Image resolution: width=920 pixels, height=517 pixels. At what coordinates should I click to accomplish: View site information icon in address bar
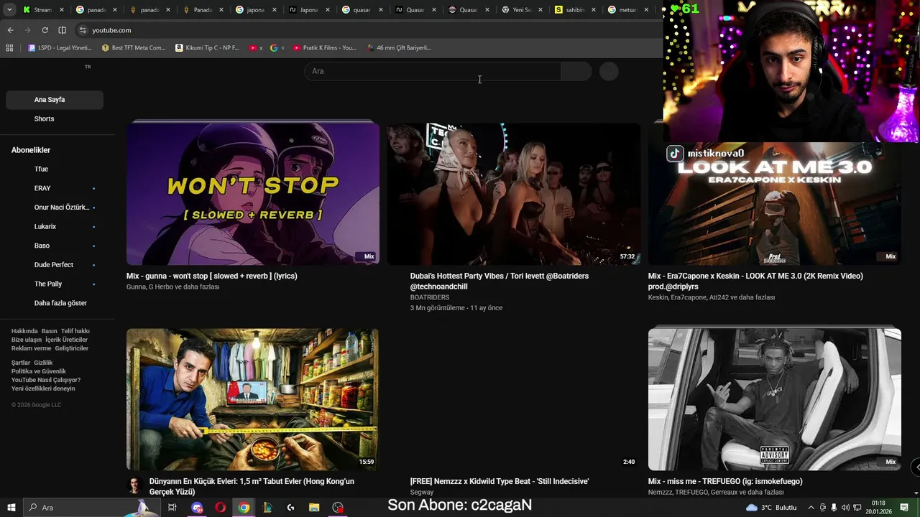pyautogui.click(x=83, y=30)
